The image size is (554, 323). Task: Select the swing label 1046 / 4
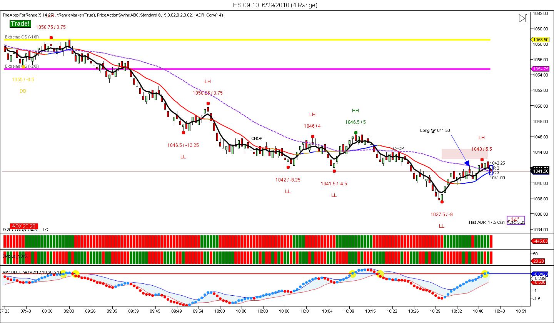[x=312, y=126]
